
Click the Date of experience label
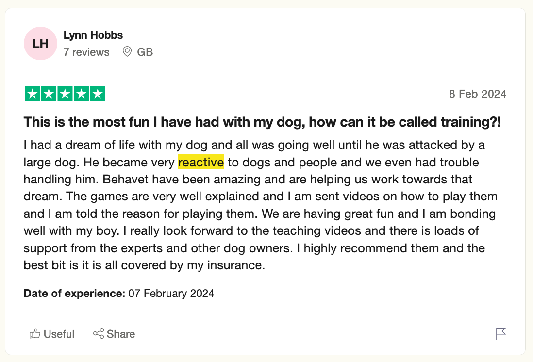[x=74, y=294]
